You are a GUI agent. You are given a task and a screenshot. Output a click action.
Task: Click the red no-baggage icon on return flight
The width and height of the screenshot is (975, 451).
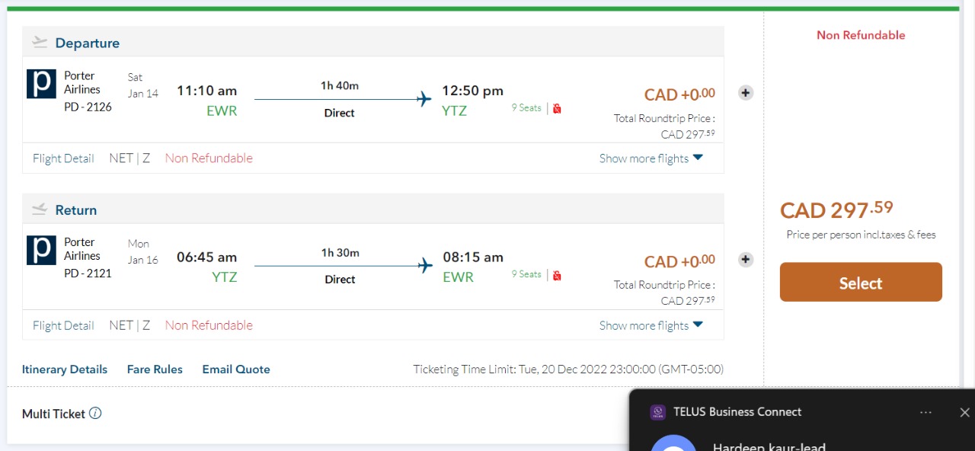point(557,275)
